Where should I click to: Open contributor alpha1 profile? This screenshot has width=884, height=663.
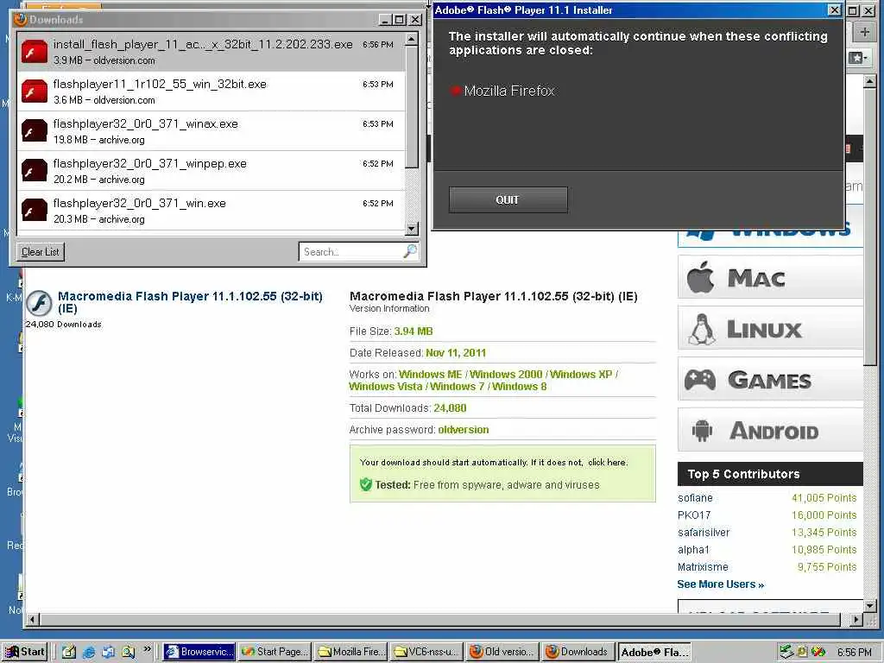[x=693, y=550]
